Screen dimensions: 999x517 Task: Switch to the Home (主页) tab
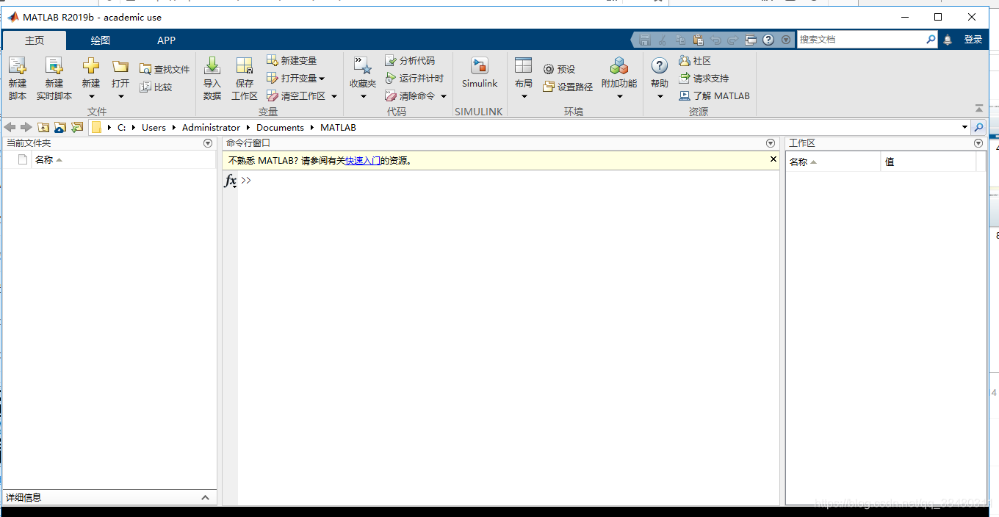click(35, 40)
